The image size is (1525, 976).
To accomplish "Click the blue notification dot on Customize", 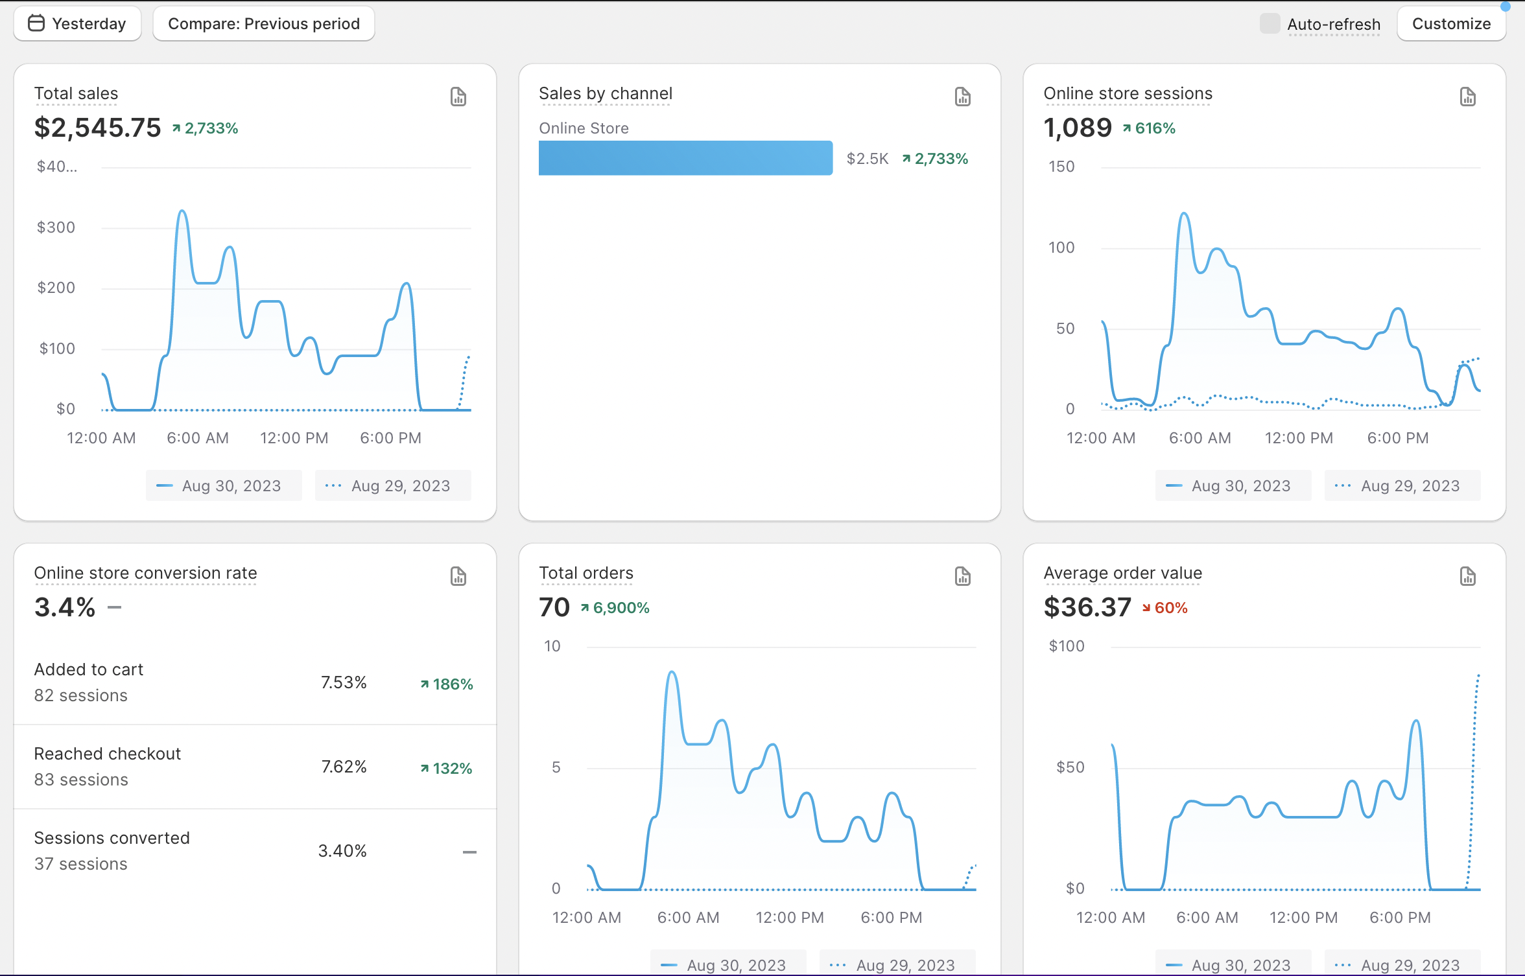I will (1505, 7).
